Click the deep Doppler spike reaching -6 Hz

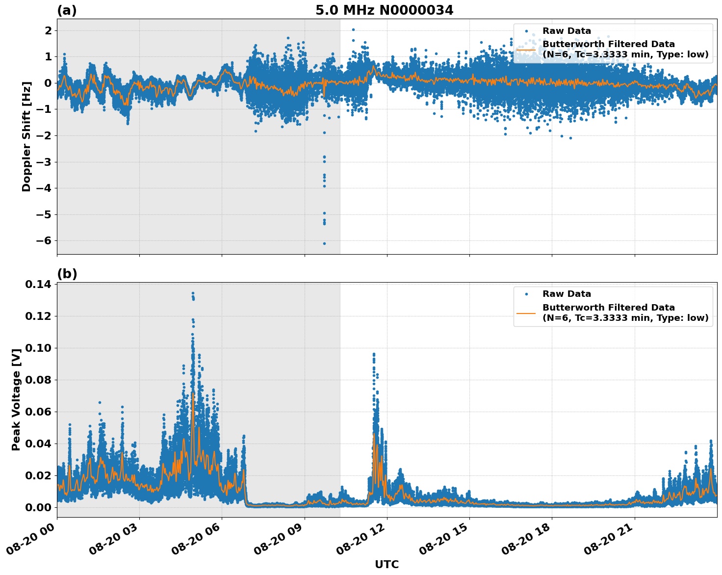(x=324, y=243)
